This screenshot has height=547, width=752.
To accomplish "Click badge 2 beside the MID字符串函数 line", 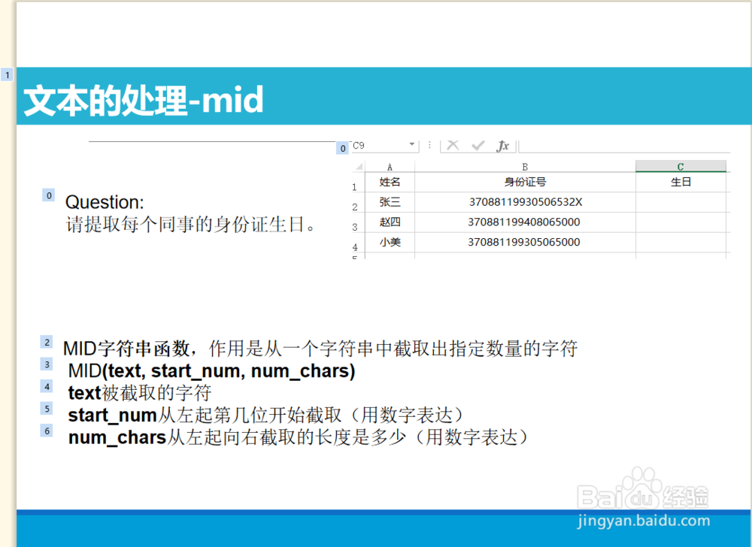I will point(47,342).
